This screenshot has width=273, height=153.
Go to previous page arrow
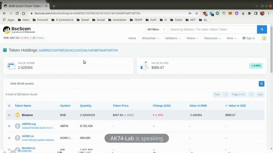[226, 94]
